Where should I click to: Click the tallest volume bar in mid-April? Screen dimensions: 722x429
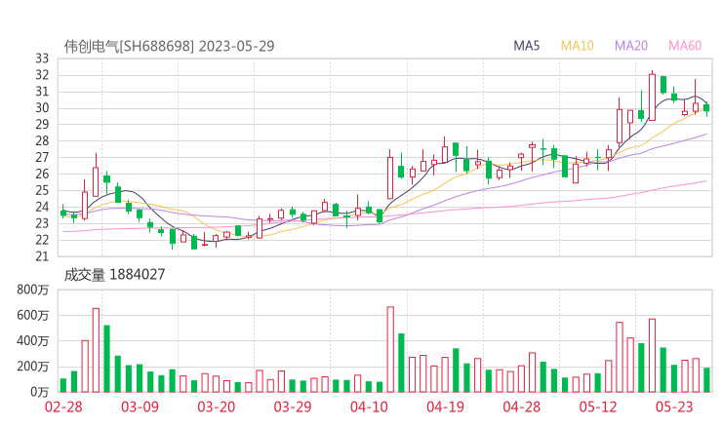click(390, 349)
